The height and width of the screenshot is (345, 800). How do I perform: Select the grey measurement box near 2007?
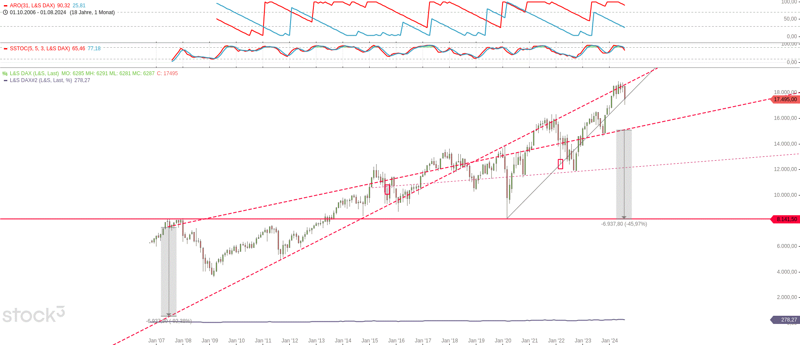[x=169, y=272]
